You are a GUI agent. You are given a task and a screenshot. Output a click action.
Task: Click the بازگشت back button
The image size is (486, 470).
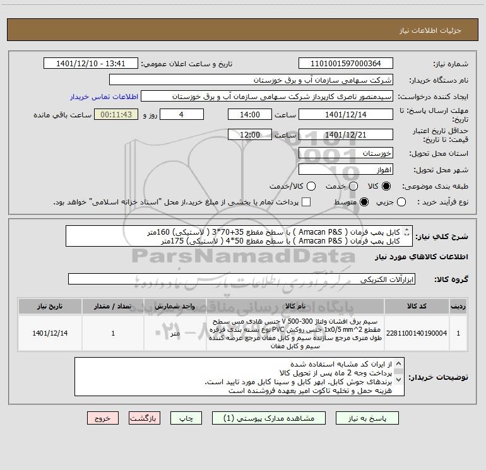145,418
